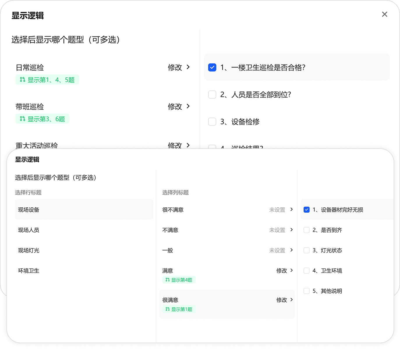Select the 环境卫生 row title
The width and height of the screenshot is (400, 349).
29,271
